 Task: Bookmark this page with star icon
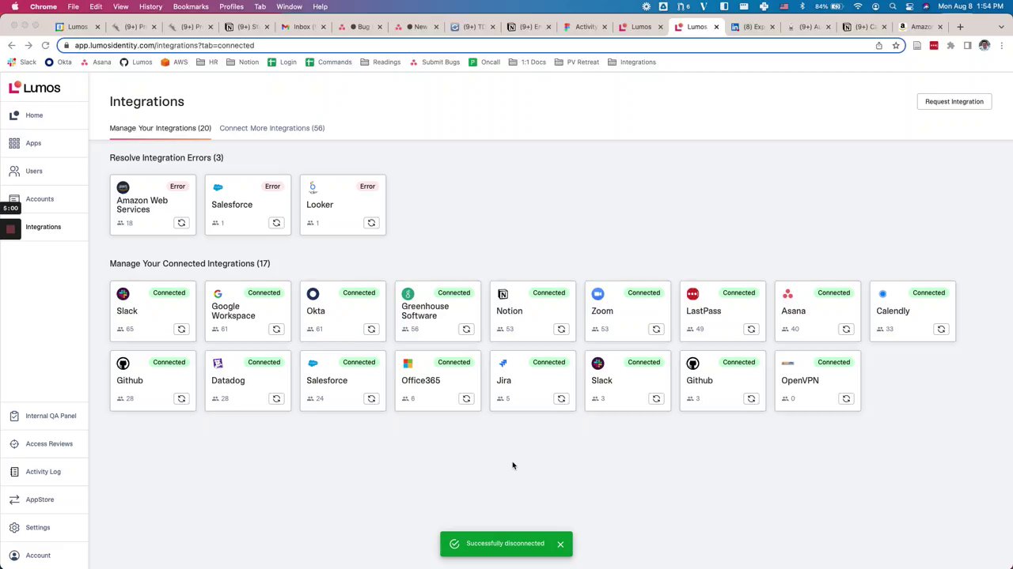[x=896, y=45]
